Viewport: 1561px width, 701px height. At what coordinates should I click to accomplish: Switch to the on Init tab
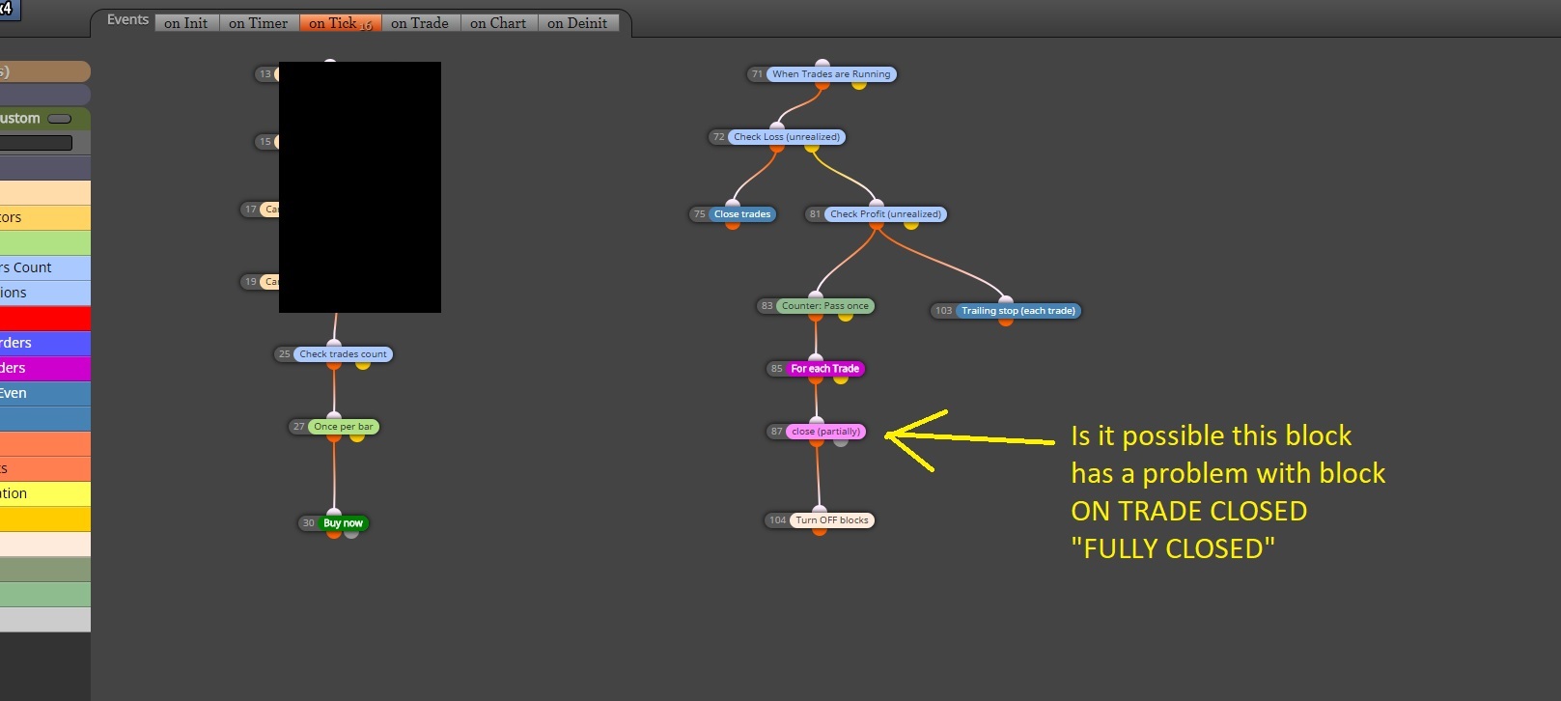tap(186, 23)
